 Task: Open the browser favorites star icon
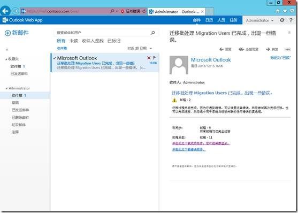pos(285,11)
